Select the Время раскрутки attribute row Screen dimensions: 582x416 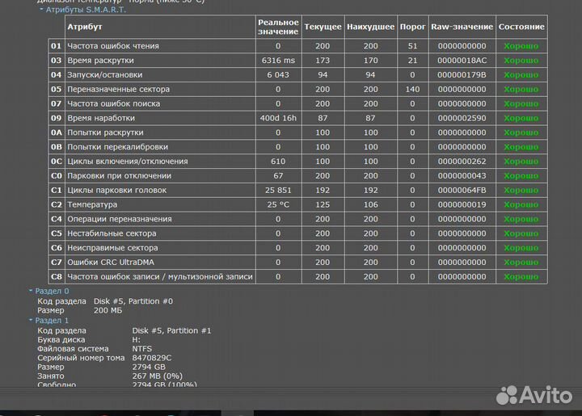point(297,61)
